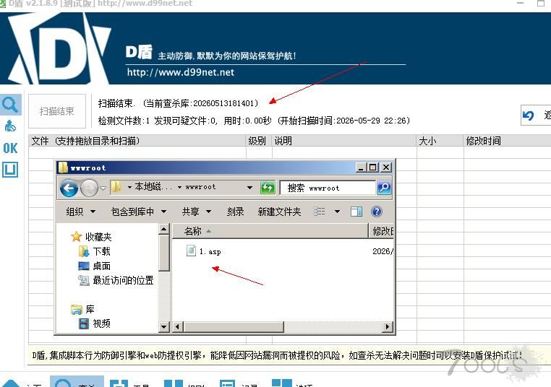Minimize the wwwroot explorer window
Screen dimensions: 551x387
362,168
